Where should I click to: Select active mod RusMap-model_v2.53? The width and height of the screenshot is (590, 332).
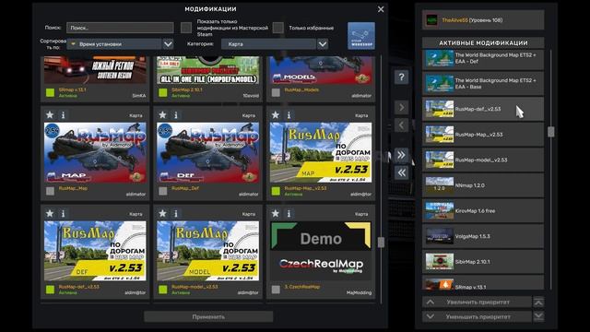point(483,160)
